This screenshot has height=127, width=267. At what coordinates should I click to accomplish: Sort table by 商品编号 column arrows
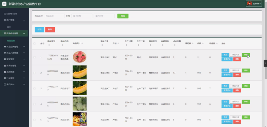click(49, 45)
